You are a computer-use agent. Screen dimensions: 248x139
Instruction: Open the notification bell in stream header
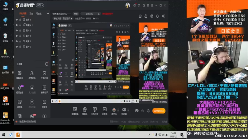(x=157, y=16)
